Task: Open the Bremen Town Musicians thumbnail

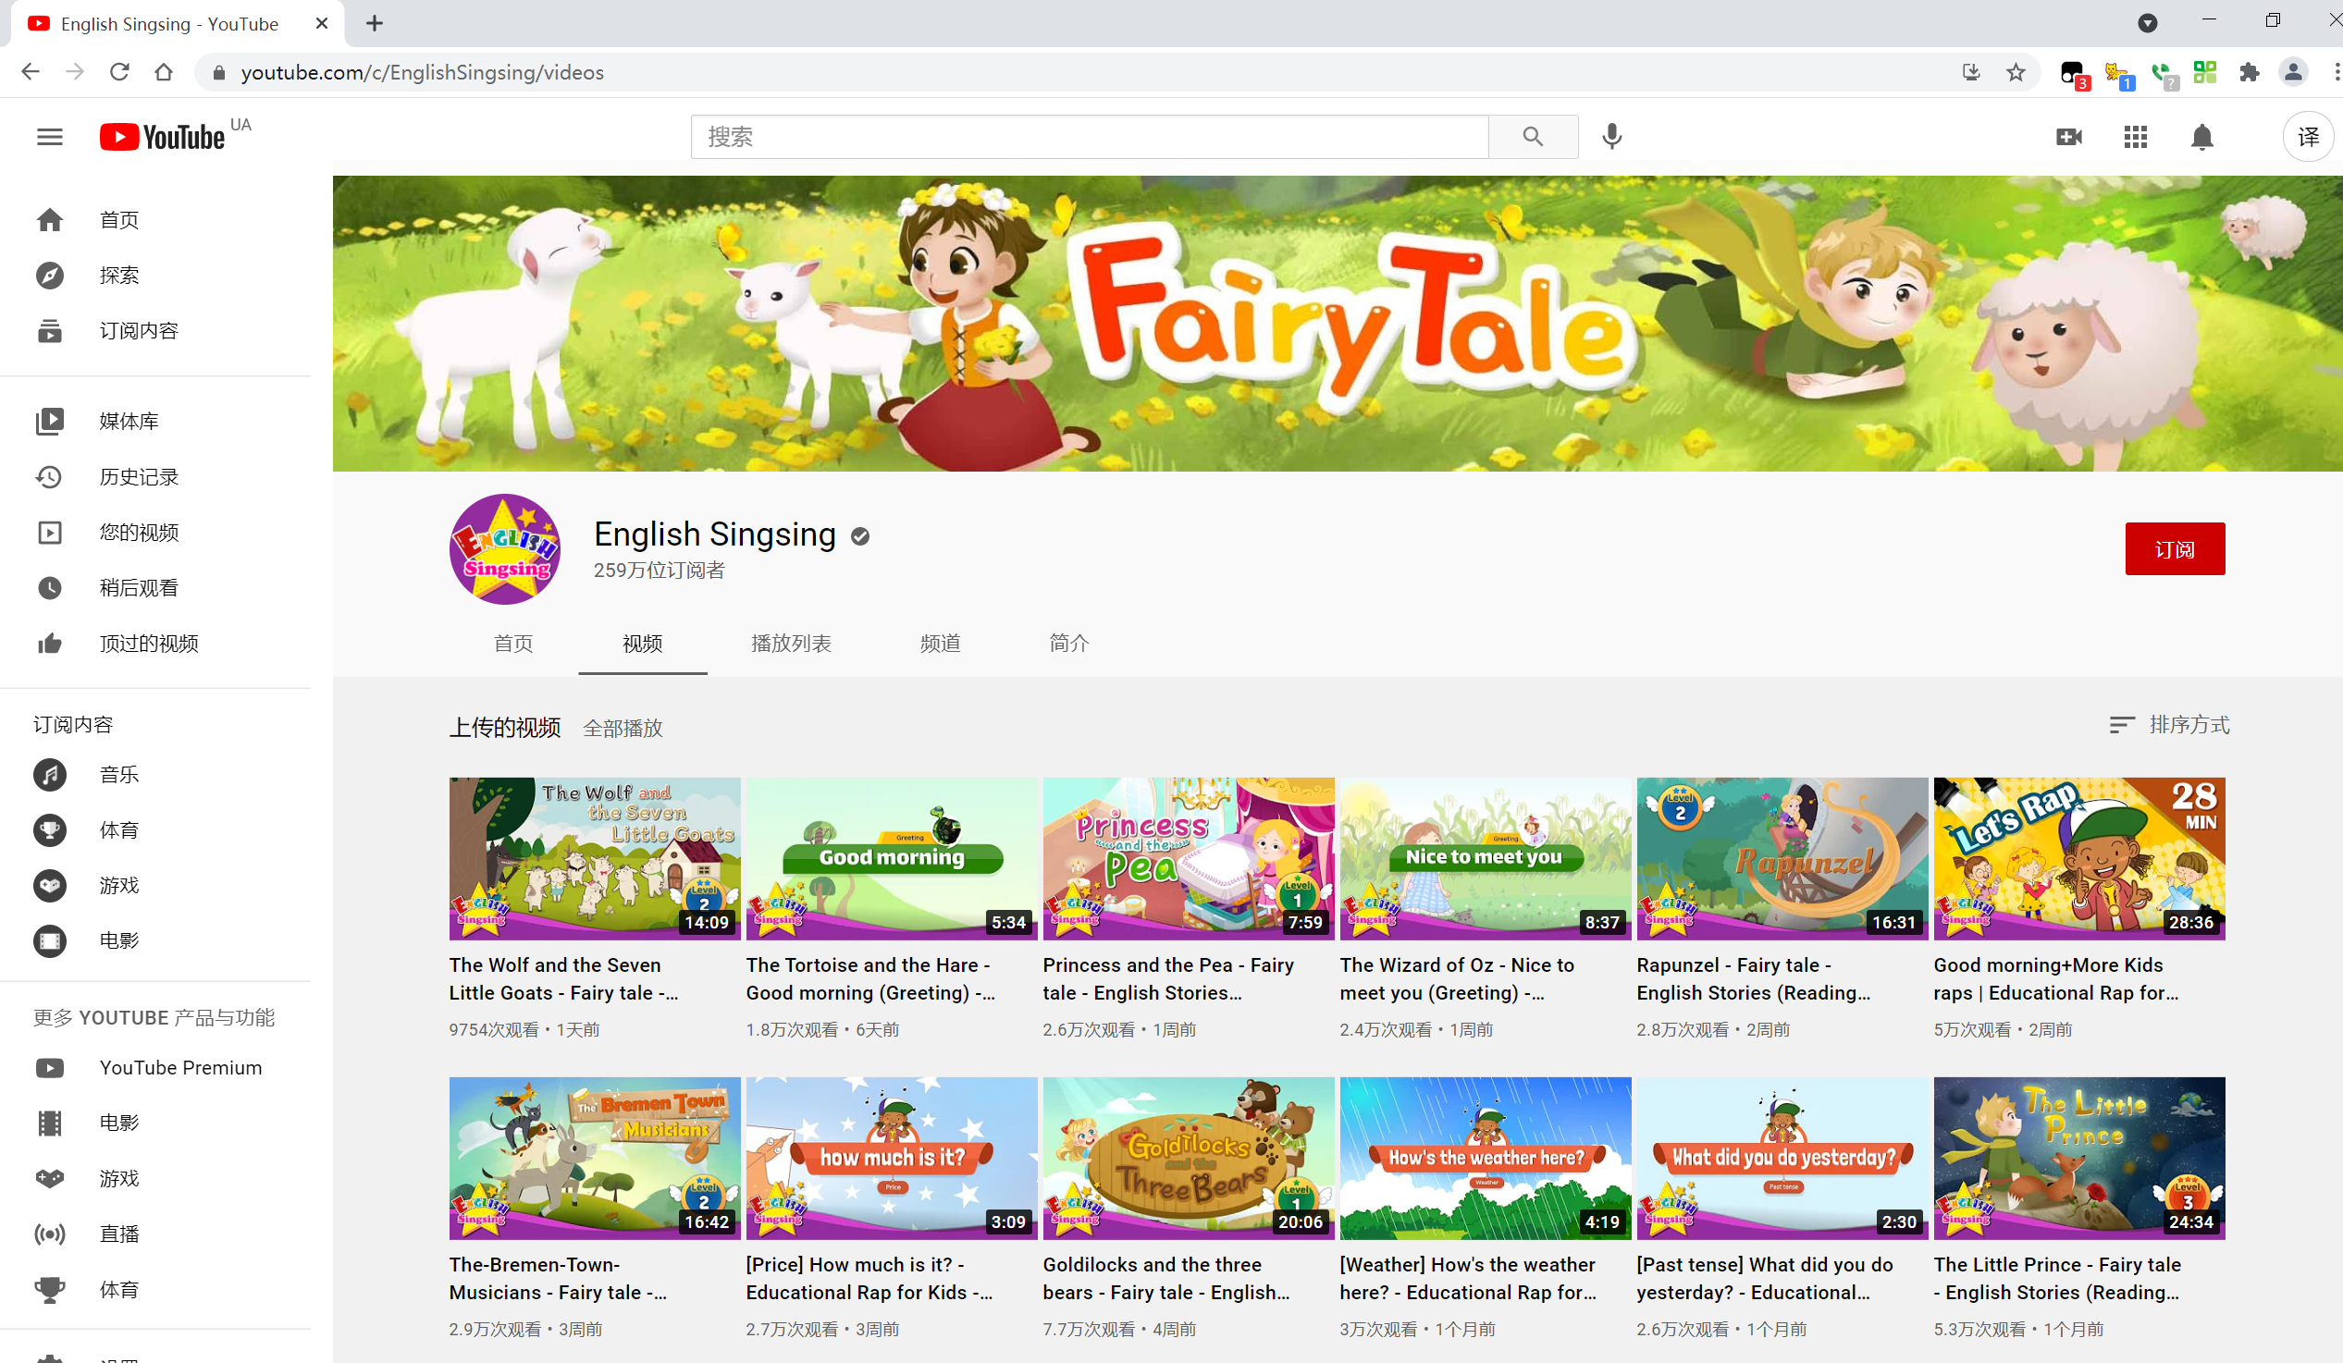Action: 594,1159
